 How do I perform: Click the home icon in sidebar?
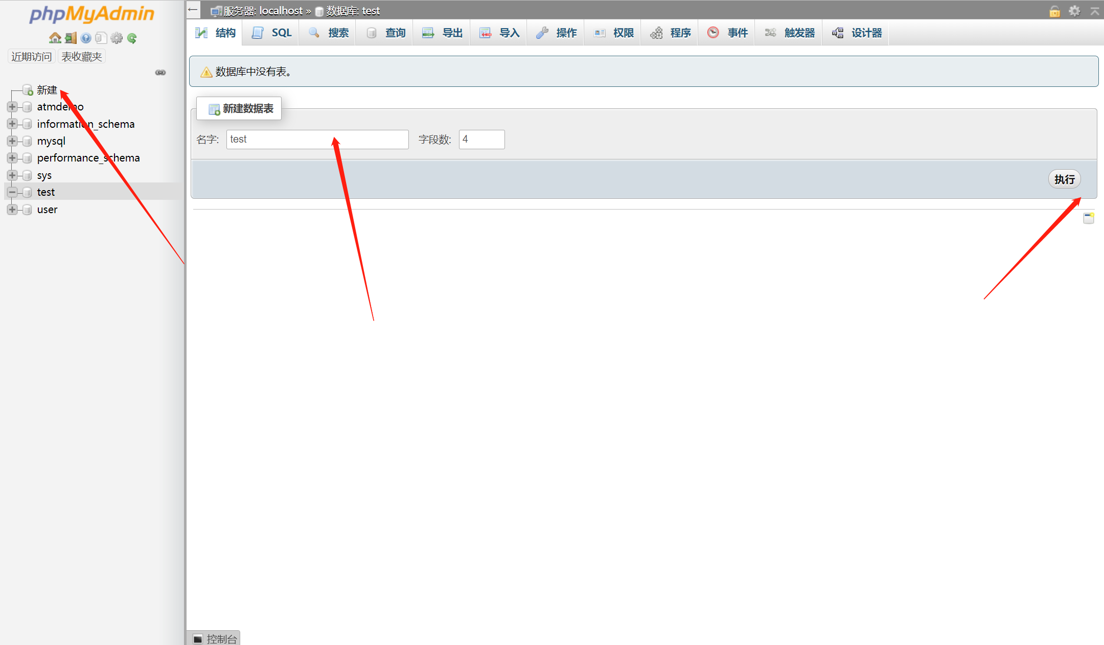click(x=55, y=38)
